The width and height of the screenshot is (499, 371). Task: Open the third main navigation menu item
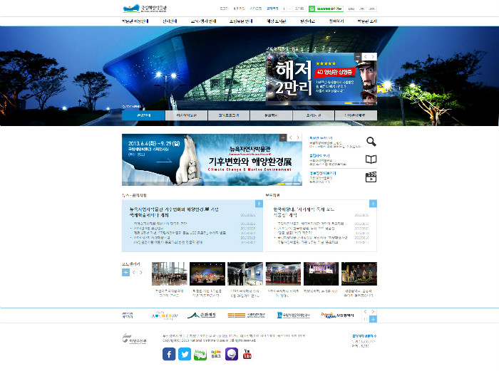pyautogui.click(x=203, y=21)
